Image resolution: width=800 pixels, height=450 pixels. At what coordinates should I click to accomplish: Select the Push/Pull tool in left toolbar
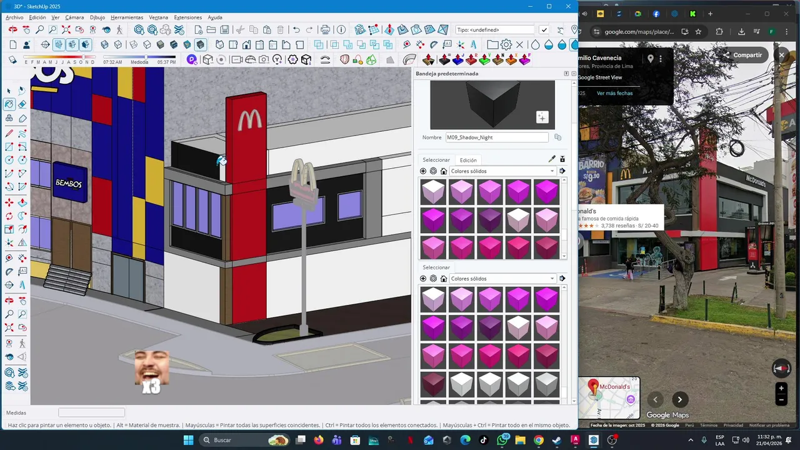point(22,202)
